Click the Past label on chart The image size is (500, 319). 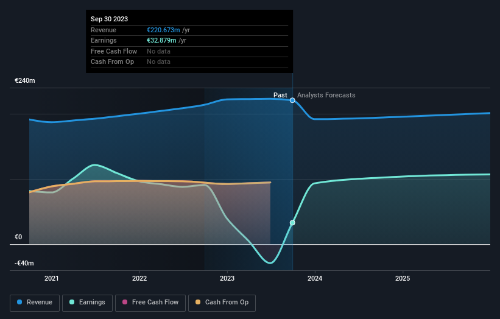coord(280,96)
